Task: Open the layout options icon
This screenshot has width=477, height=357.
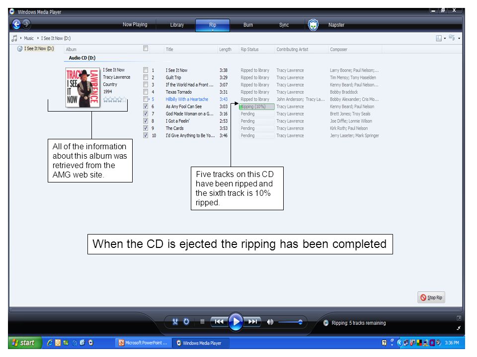Action: click(x=439, y=38)
